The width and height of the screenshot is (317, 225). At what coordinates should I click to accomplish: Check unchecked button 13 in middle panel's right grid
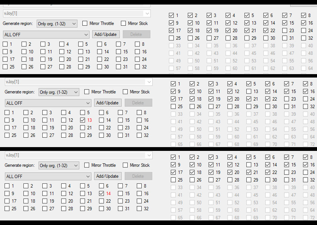(249, 91)
